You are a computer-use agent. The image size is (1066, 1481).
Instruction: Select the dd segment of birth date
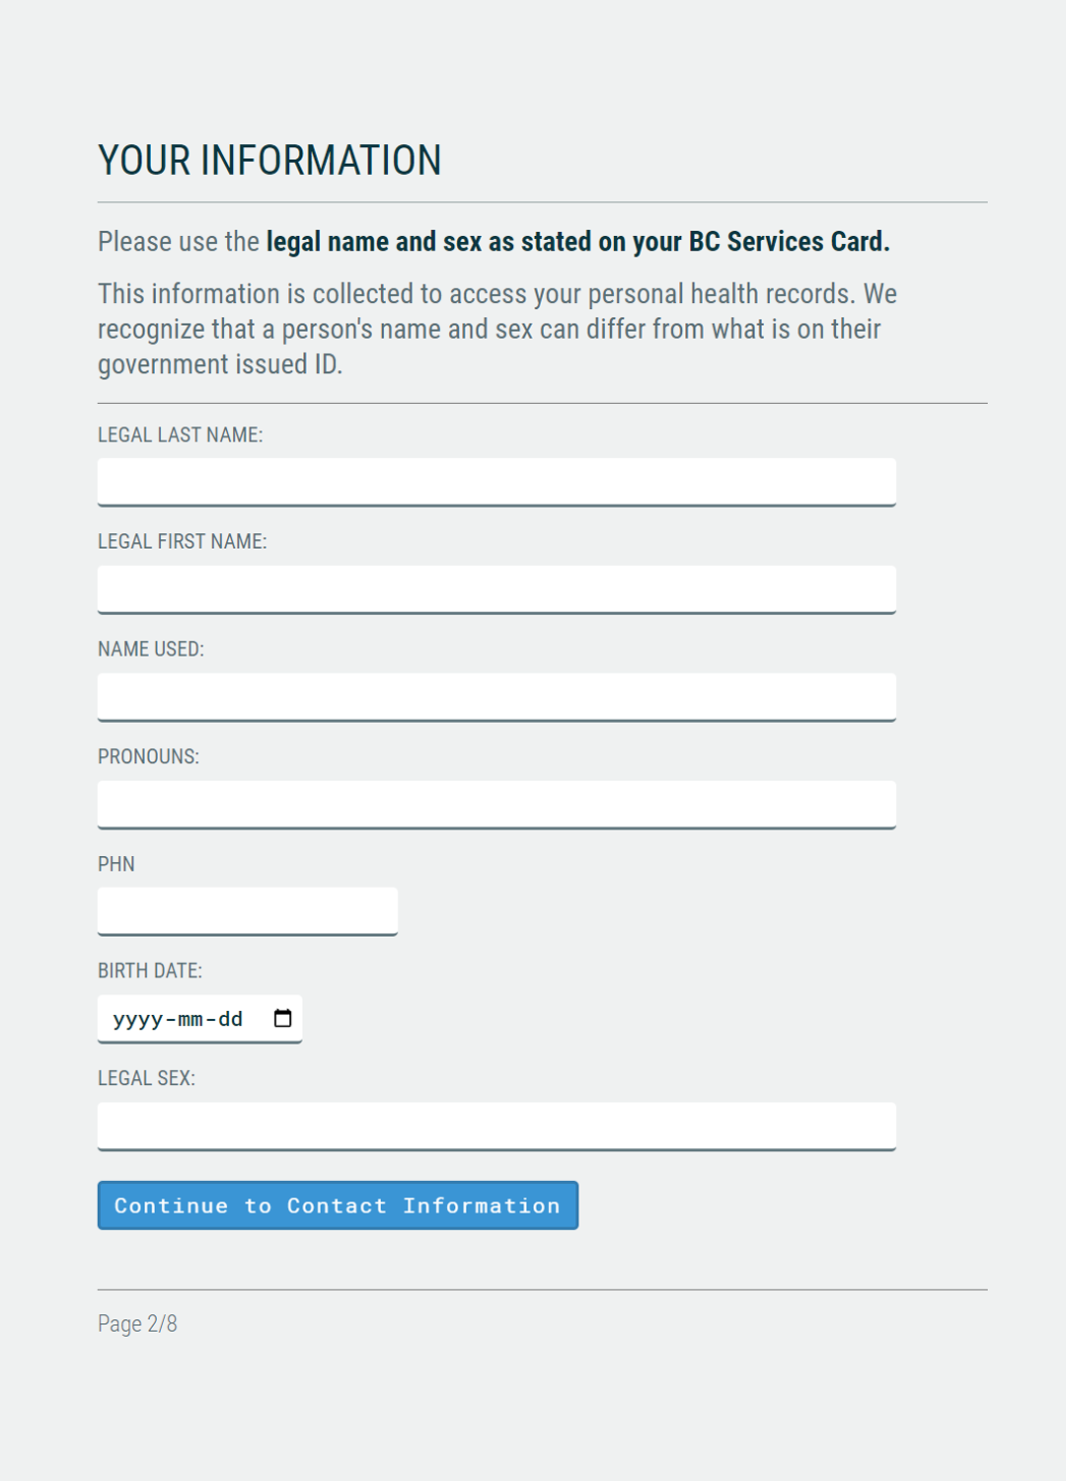tap(231, 1019)
